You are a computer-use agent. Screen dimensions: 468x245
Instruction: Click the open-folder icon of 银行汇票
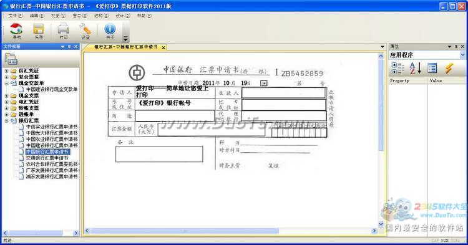tap(14, 121)
